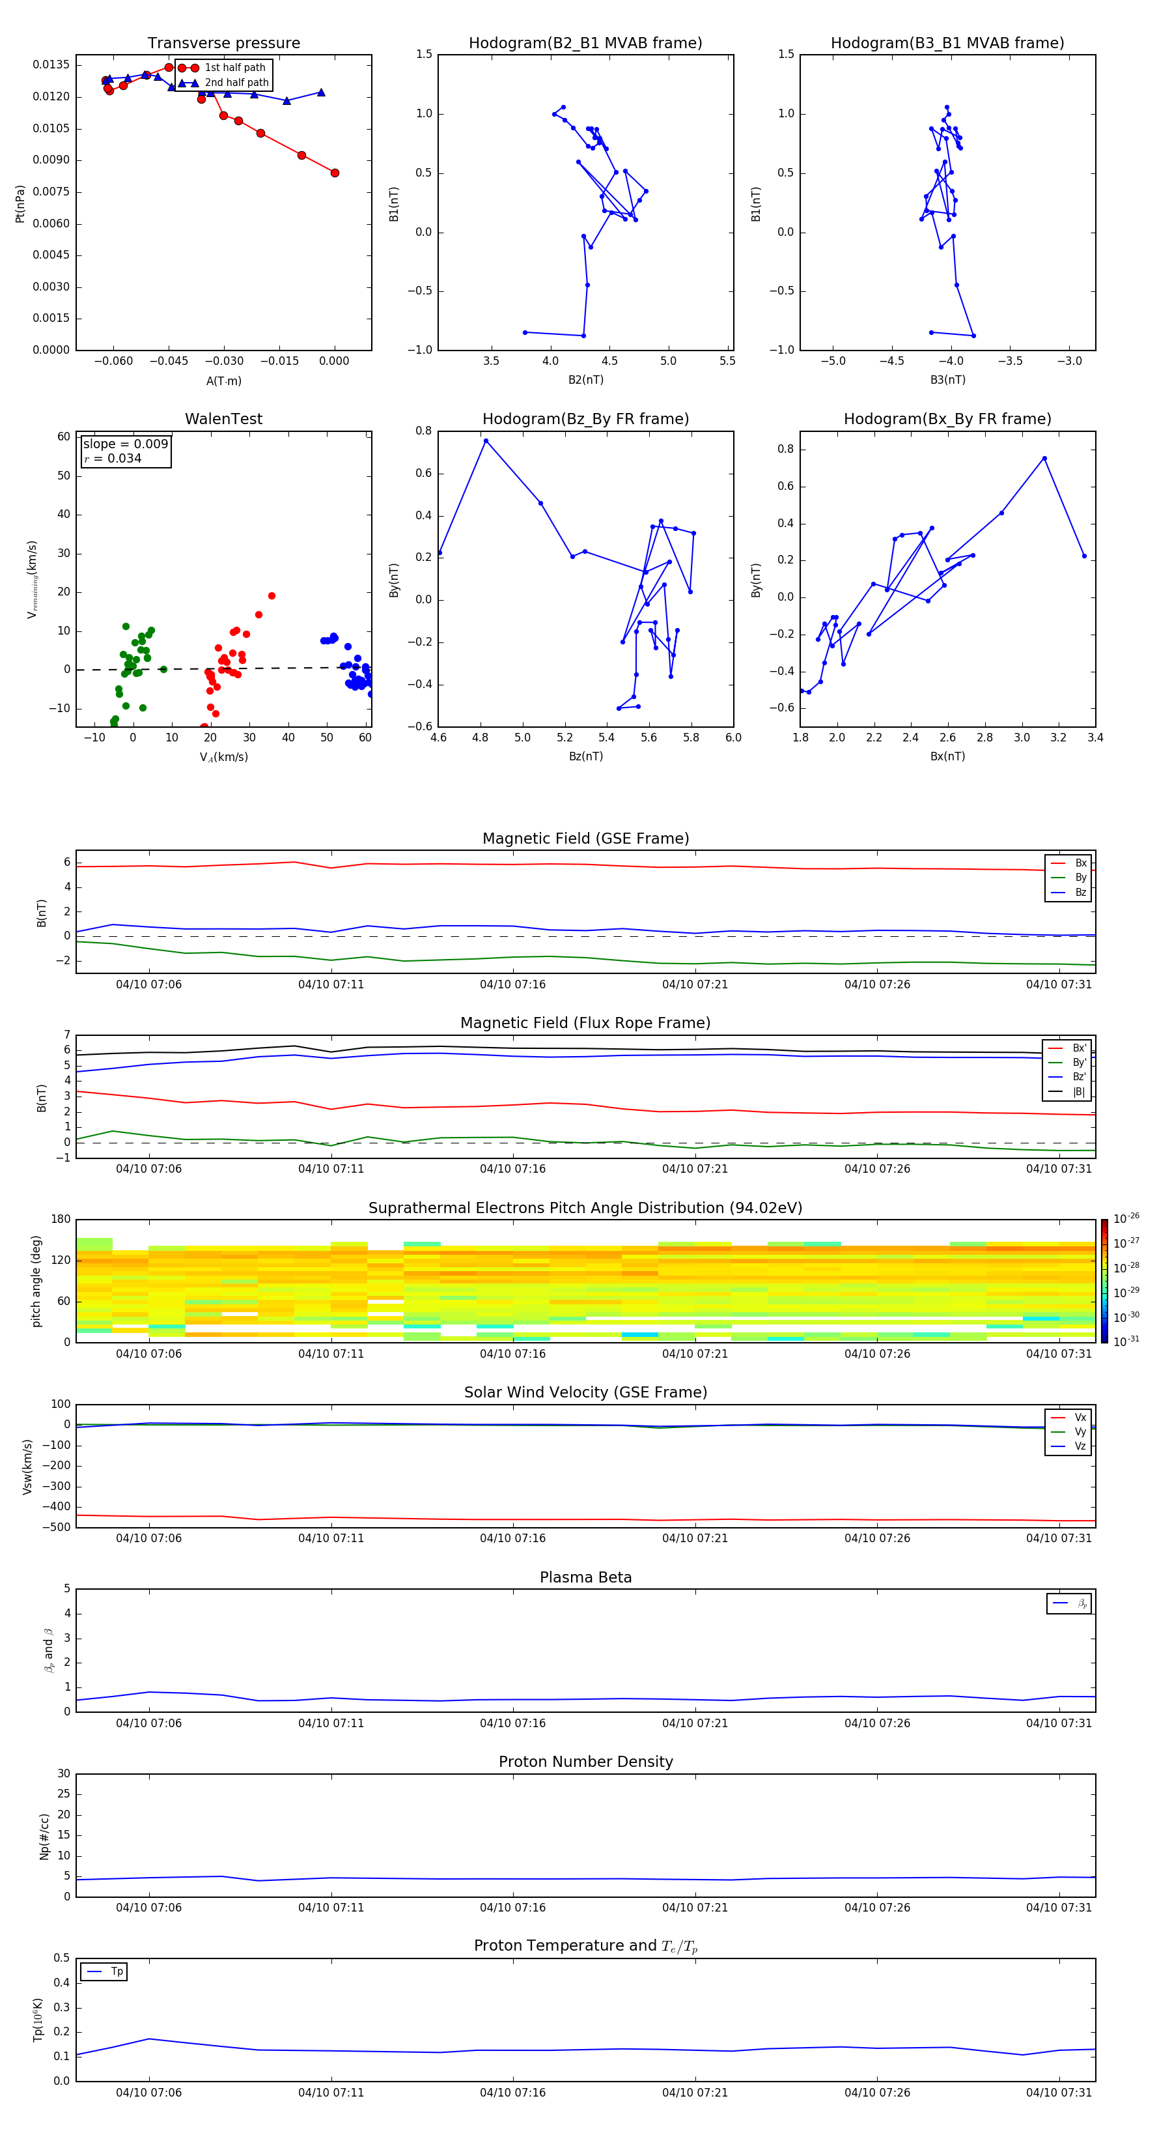
Task: Click the pitch angle spectrogram colorbar
Action: 1104,1281
